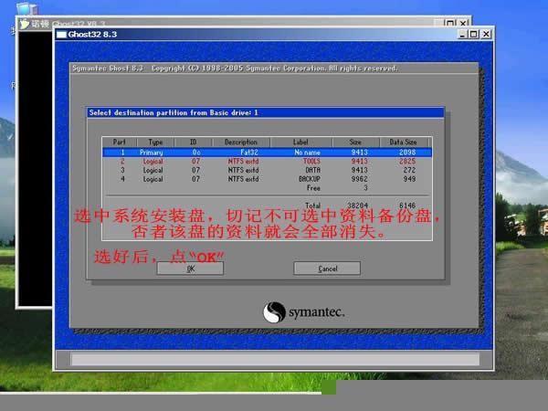Viewport: 548px width, 411px height.
Task: Click the OK button
Action: click(190, 269)
